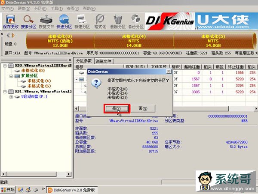This screenshot has height=194, width=258.
Task: Open the 分区(P) menu
Action: [40, 9]
